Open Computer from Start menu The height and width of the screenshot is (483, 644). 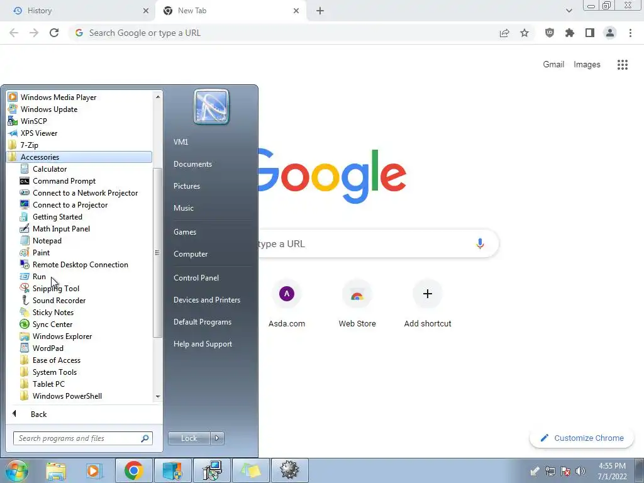[x=190, y=254]
